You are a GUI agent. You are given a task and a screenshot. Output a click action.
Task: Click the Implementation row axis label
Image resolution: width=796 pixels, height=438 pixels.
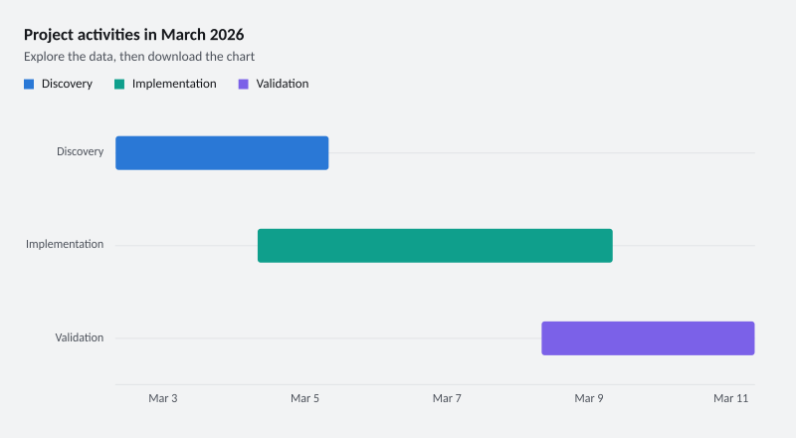point(65,245)
